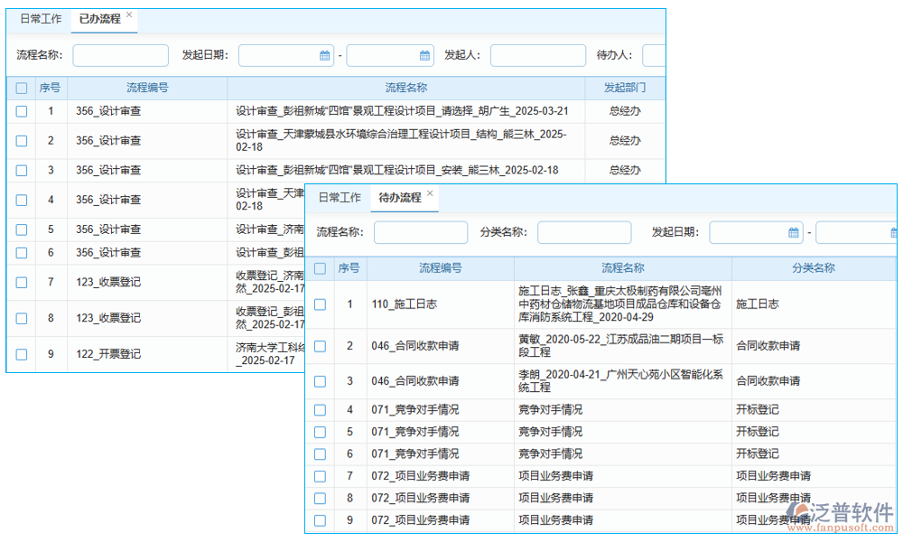Select all rows in 待办流程 table
The image size is (903, 542).
(320, 268)
